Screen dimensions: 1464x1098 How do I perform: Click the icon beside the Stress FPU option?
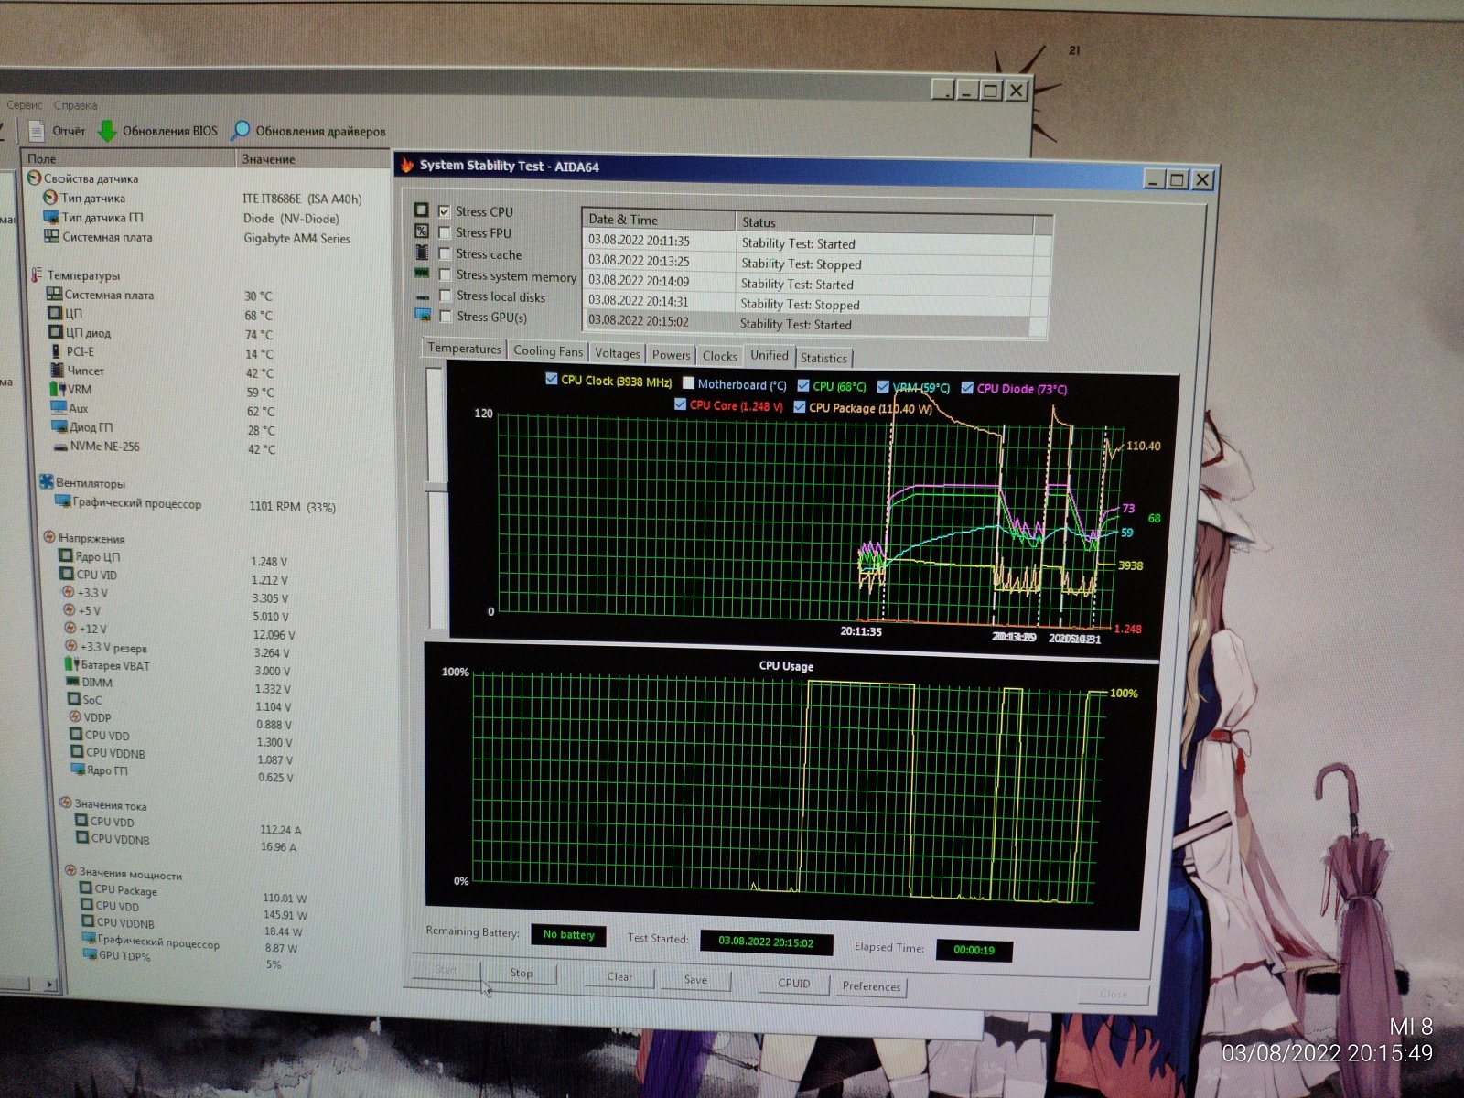click(421, 231)
